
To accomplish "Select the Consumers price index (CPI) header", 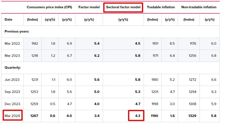I will (x=49, y=7).
